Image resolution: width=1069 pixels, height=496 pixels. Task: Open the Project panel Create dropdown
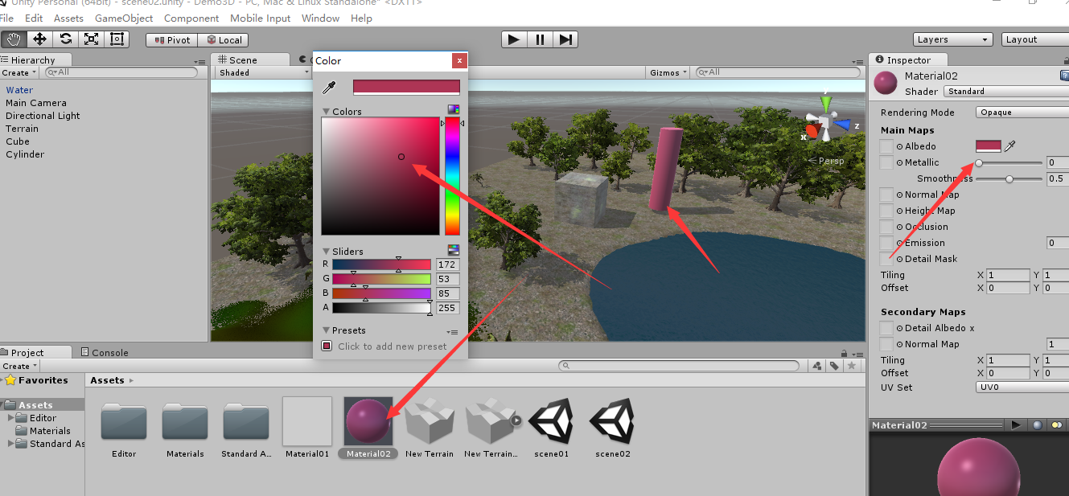coord(19,366)
